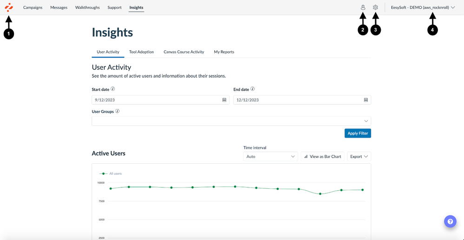Switch to the Tool Adoption tab
Viewport: 464px width, 240px height.
point(141,52)
